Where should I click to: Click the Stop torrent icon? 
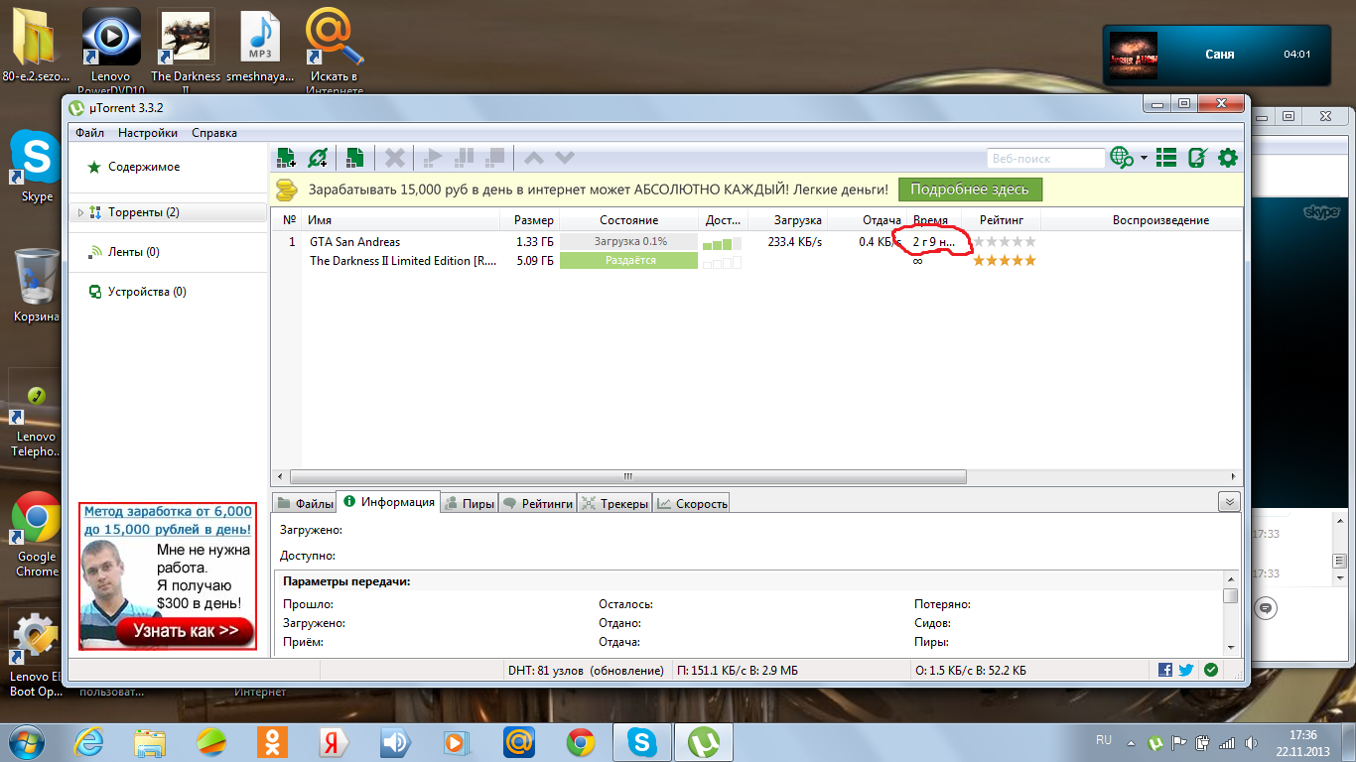[494, 157]
